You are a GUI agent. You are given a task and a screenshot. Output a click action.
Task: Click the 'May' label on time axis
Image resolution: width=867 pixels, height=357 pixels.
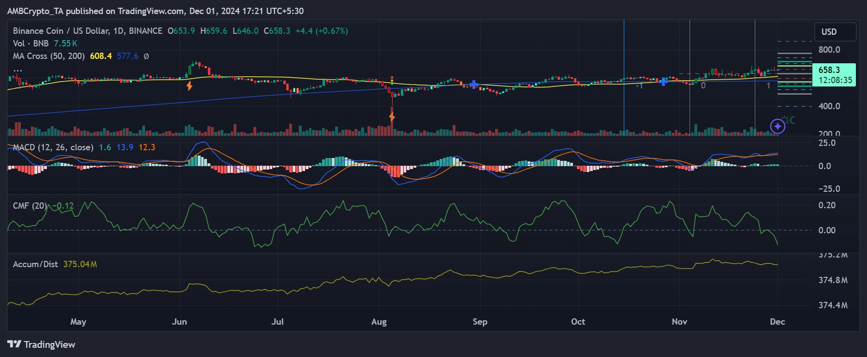pyautogui.click(x=78, y=322)
